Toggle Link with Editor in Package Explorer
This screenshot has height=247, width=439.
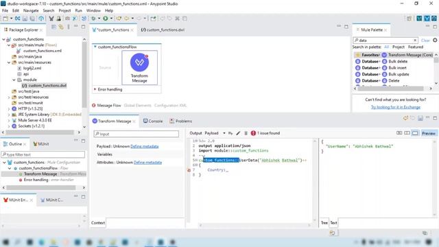tap(61, 27)
